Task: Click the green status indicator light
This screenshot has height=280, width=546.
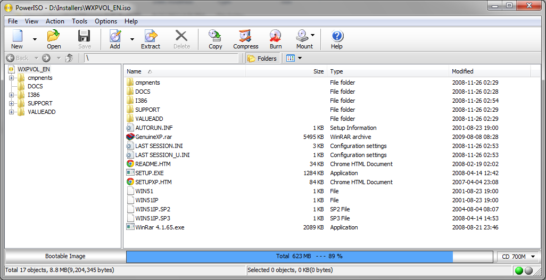Action: tap(519, 270)
